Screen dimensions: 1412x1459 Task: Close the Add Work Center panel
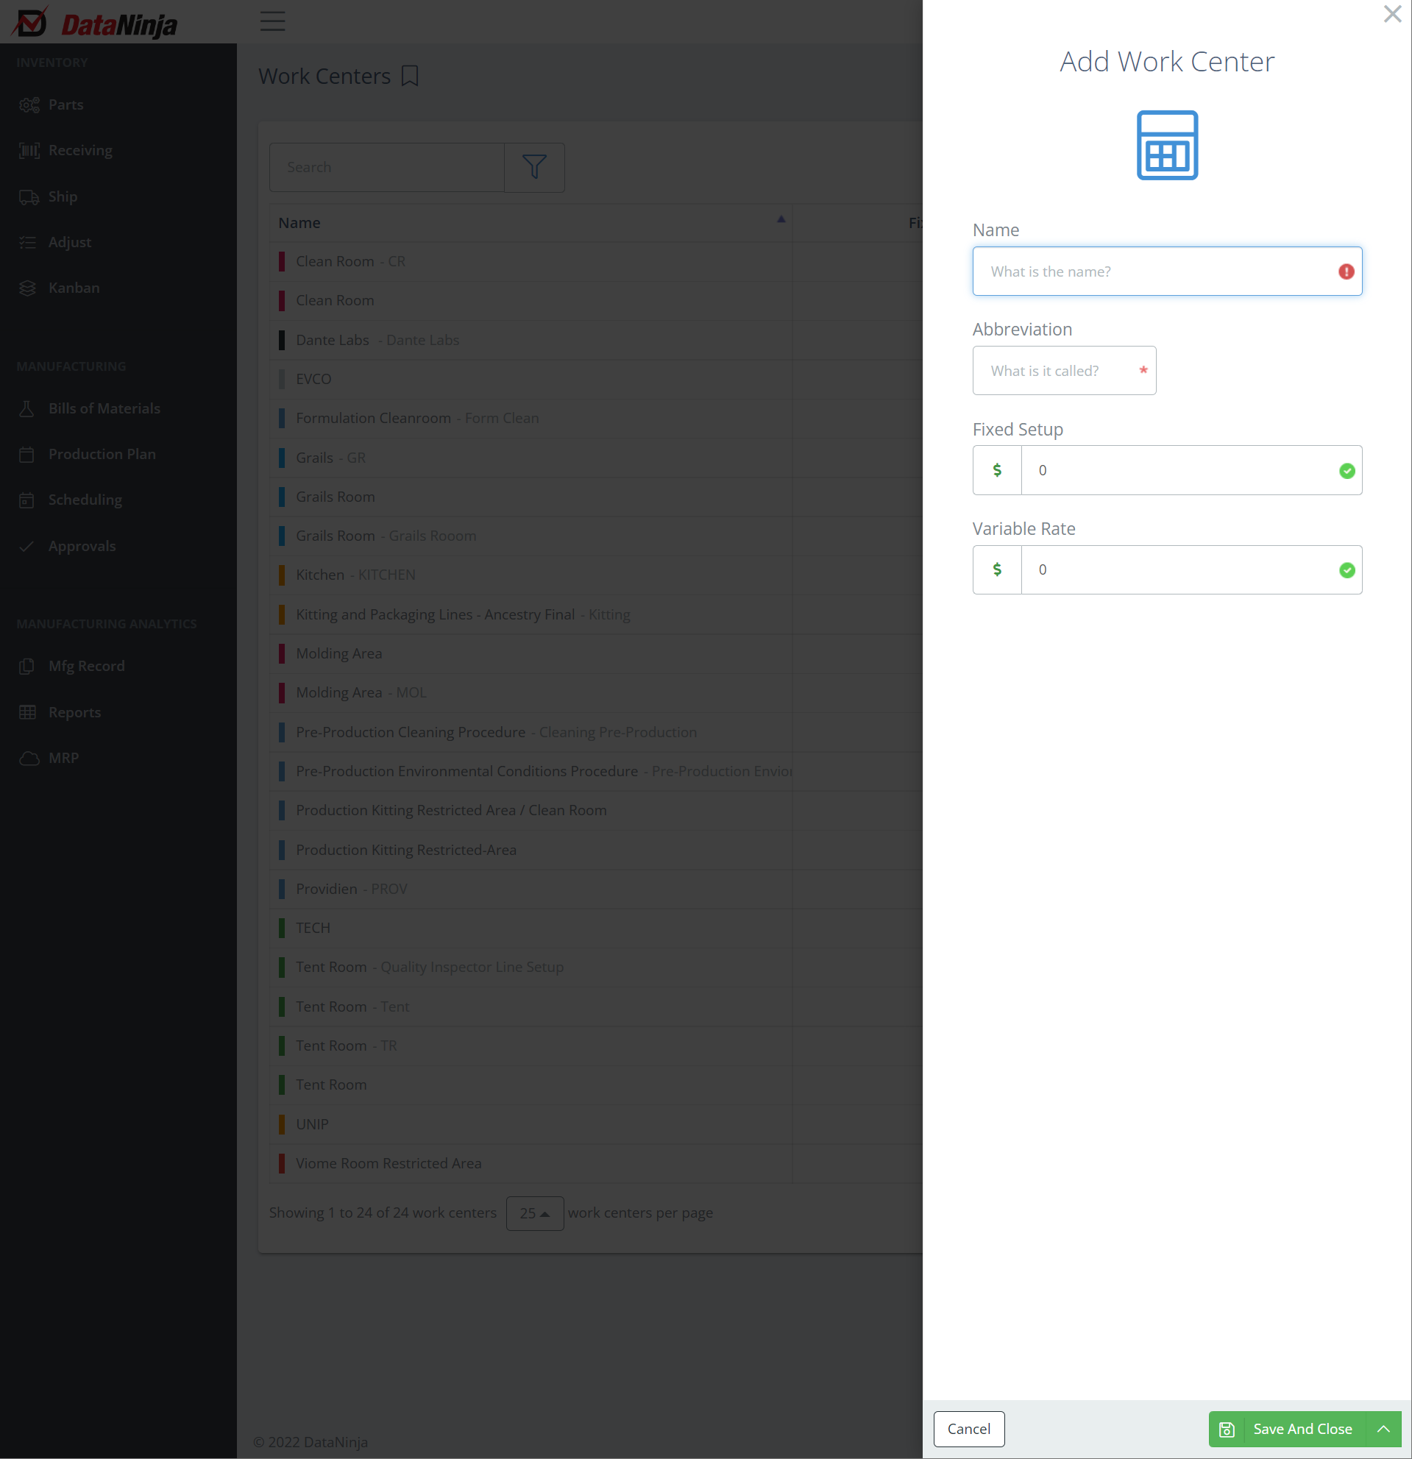click(1392, 14)
